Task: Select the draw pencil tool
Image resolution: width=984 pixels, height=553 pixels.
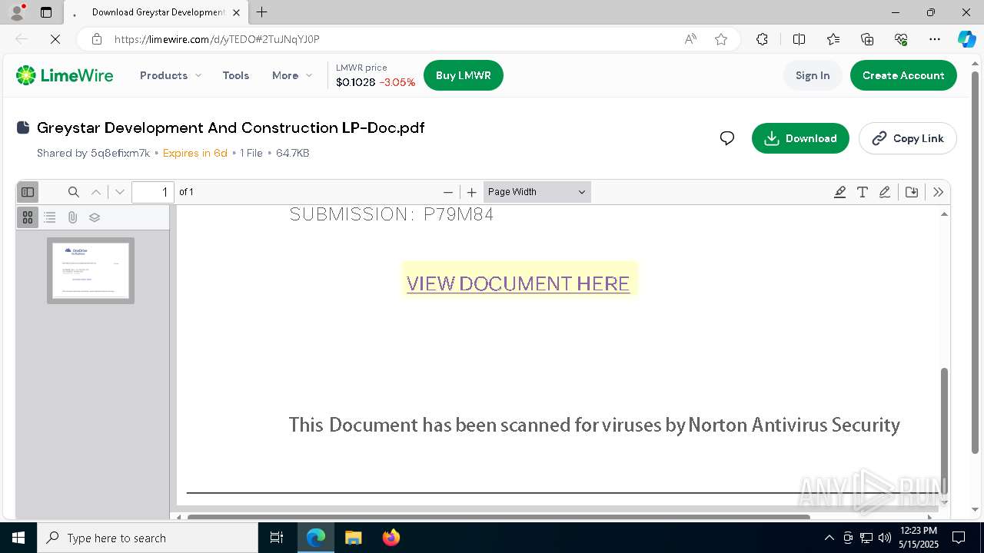Action: [885, 192]
